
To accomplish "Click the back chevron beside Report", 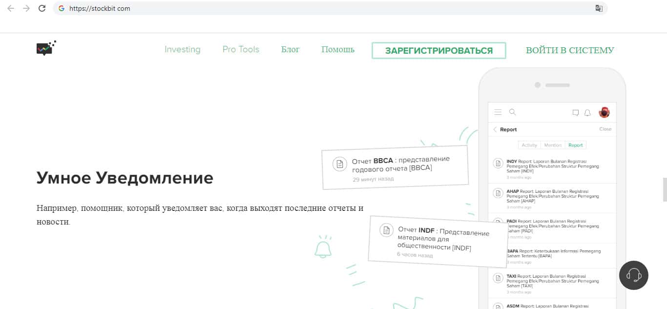I will (x=495, y=129).
